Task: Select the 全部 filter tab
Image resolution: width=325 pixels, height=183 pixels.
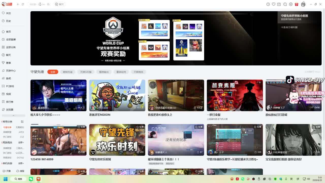Action: [53, 72]
